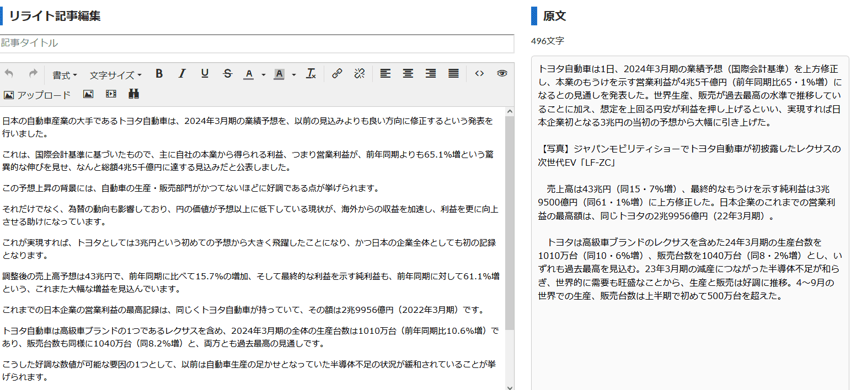Image resolution: width=851 pixels, height=390 pixels.
Task: Click paragraph starting この予想上昇の背景には
Action: click(x=191, y=188)
